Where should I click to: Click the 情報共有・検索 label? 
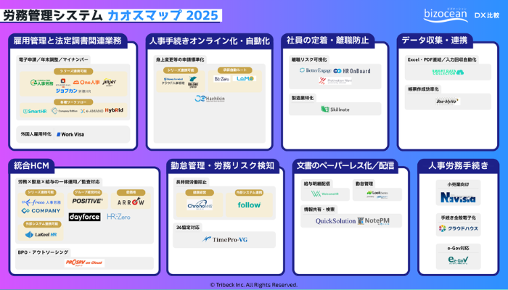point(319,210)
